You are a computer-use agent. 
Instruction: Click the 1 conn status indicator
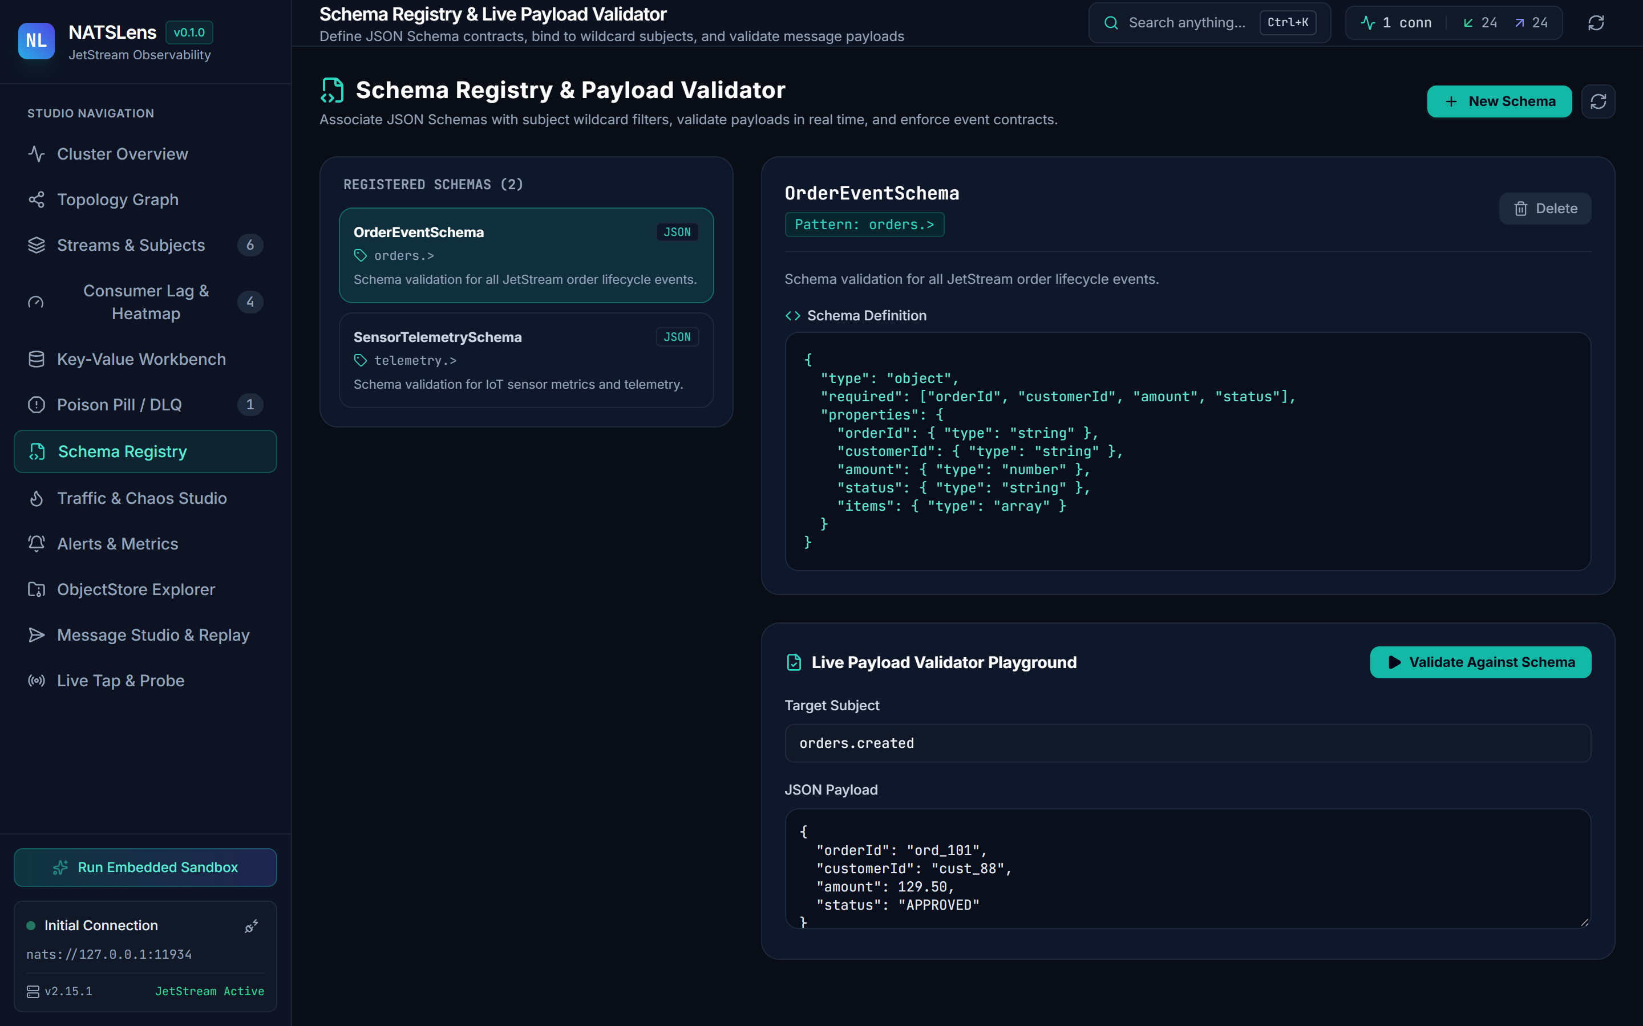(1396, 22)
